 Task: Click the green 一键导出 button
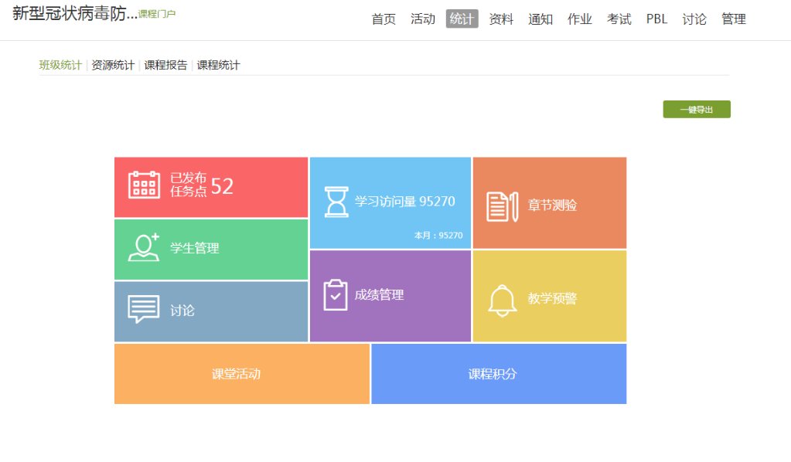[x=697, y=110]
